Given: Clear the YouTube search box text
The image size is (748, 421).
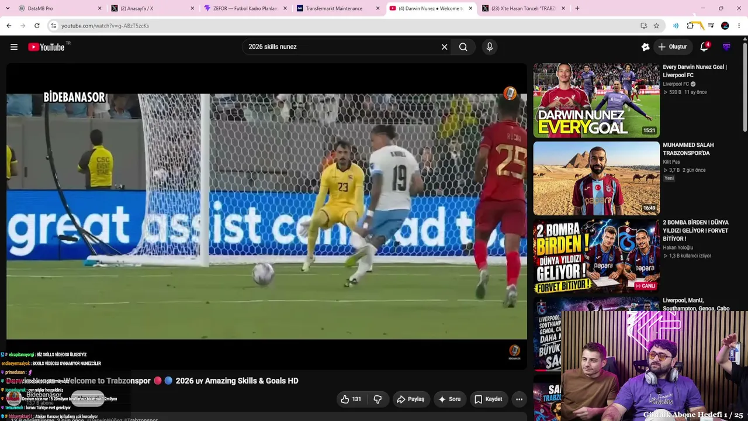Looking at the screenshot, I should tap(444, 47).
